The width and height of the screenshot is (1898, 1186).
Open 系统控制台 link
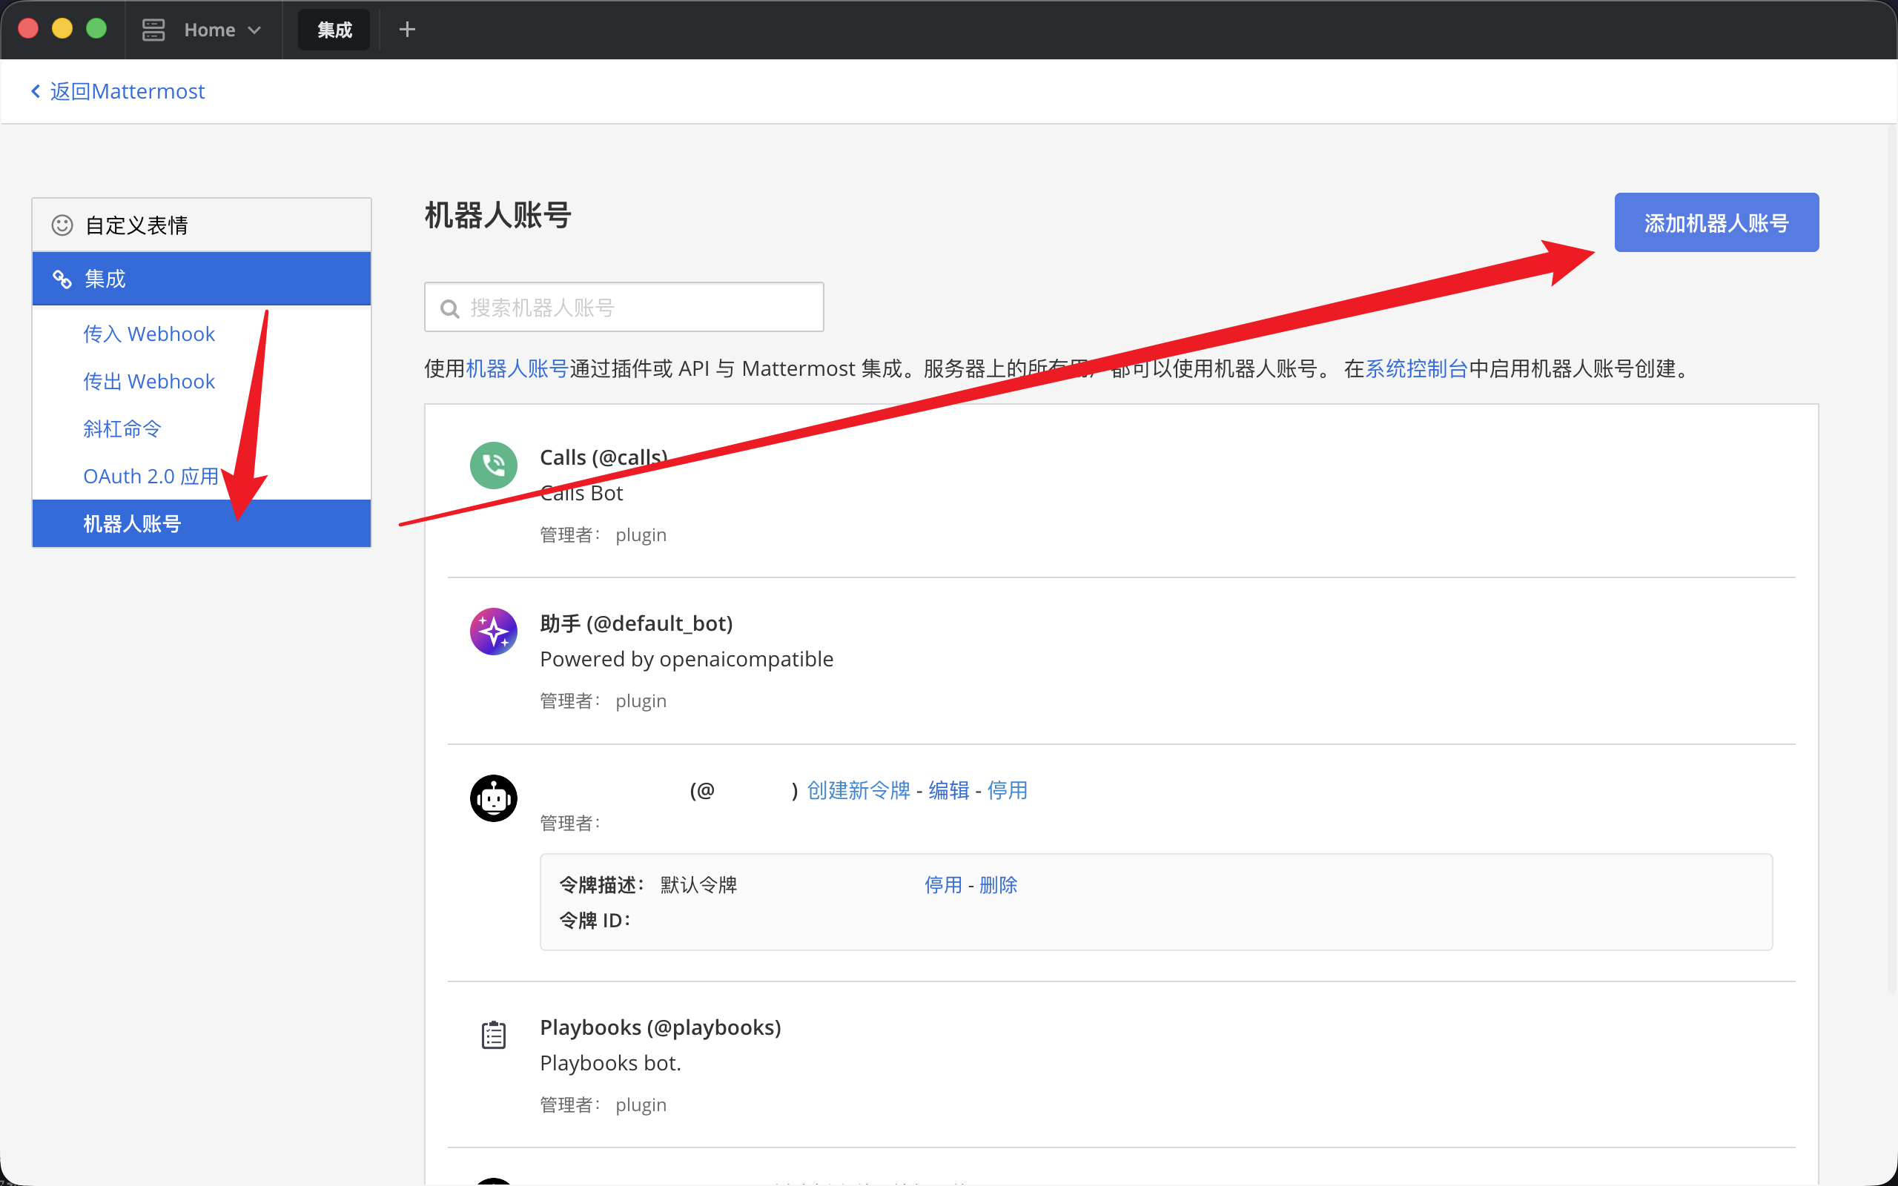(1416, 368)
